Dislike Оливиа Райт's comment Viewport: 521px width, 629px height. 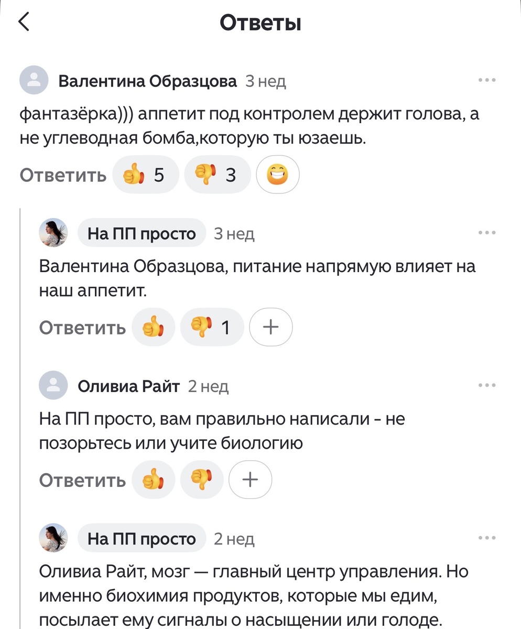pyautogui.click(x=201, y=479)
